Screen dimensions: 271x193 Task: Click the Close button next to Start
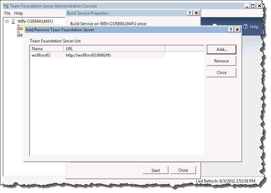tap(183, 170)
